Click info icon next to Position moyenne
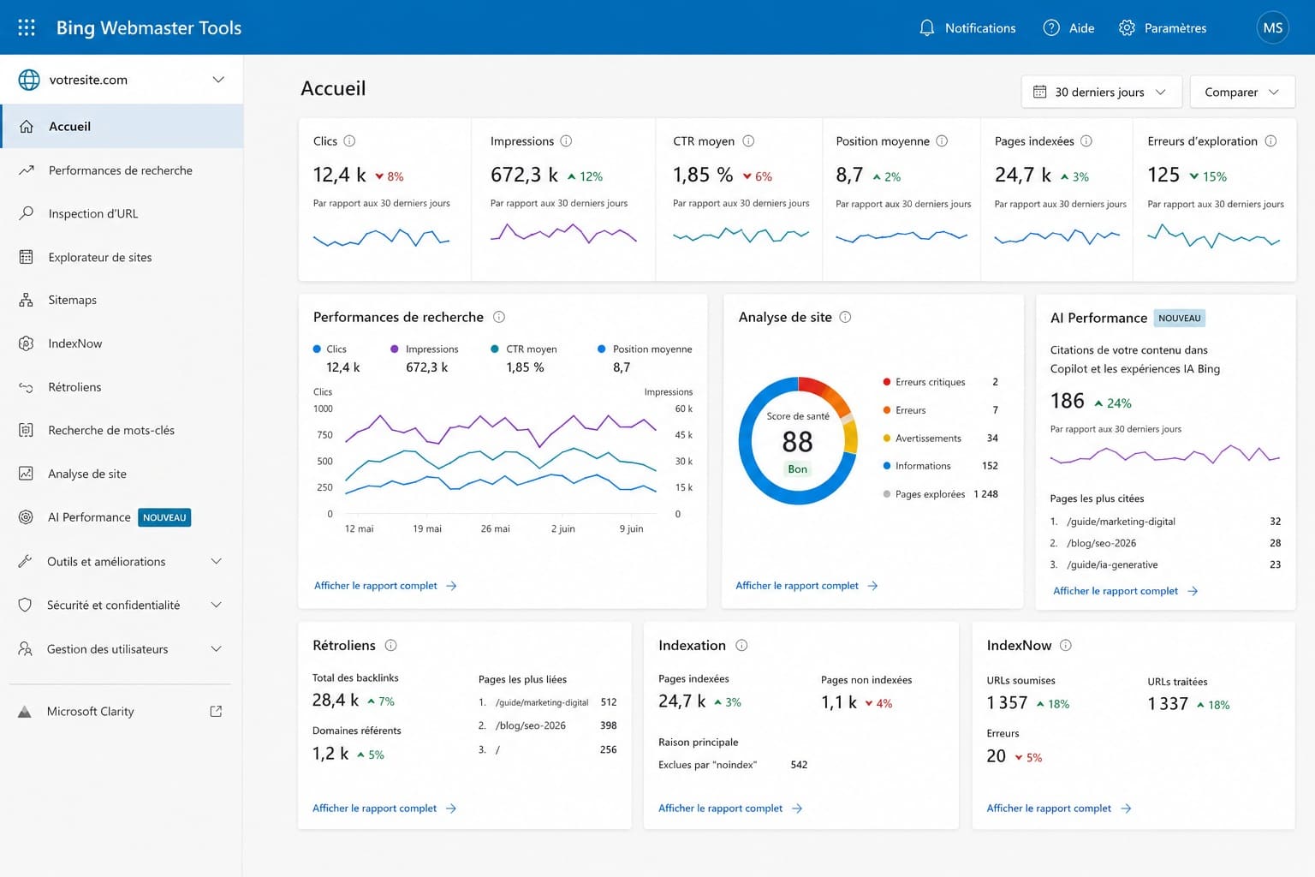 [942, 140]
